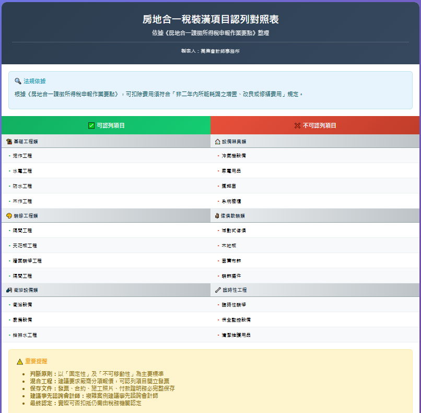This screenshot has width=421, height=413.
Task: Click the green checkmark box in 可認列項目 header
Action: pyautogui.click(x=91, y=125)
